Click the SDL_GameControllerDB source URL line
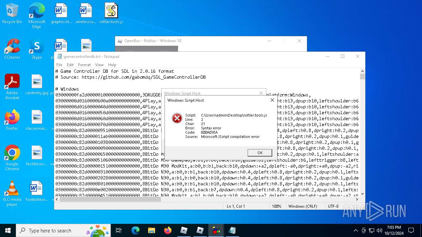The image size is (422, 237). (131, 77)
